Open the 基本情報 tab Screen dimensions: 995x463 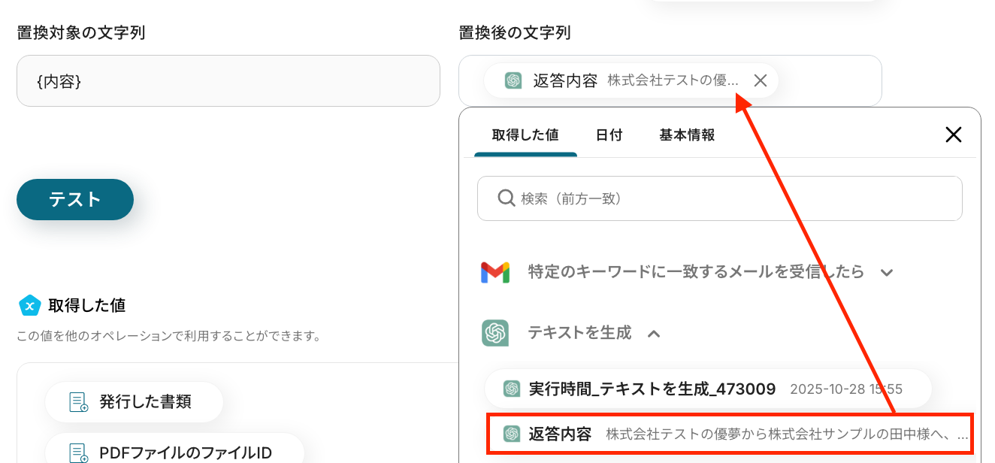pos(687,135)
